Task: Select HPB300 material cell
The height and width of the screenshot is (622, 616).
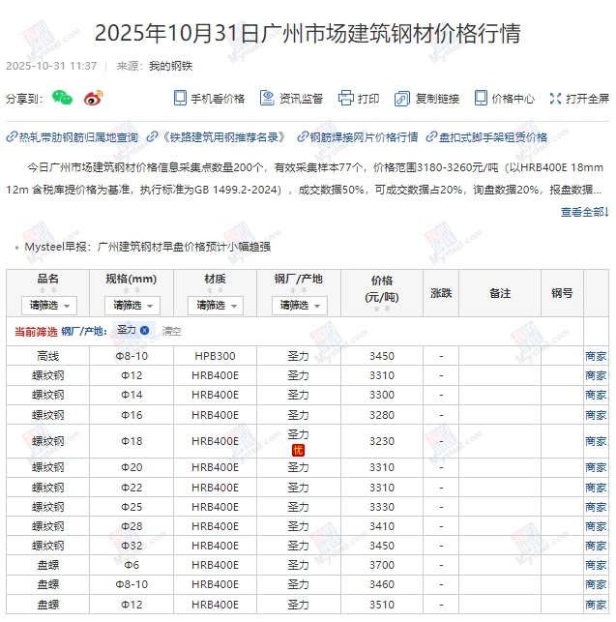Action: (x=215, y=356)
